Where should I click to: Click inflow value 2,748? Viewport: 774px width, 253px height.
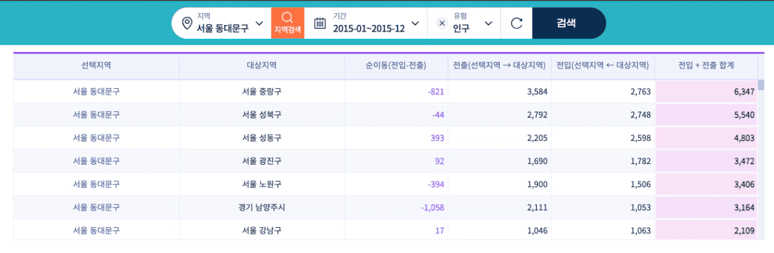coord(641,115)
